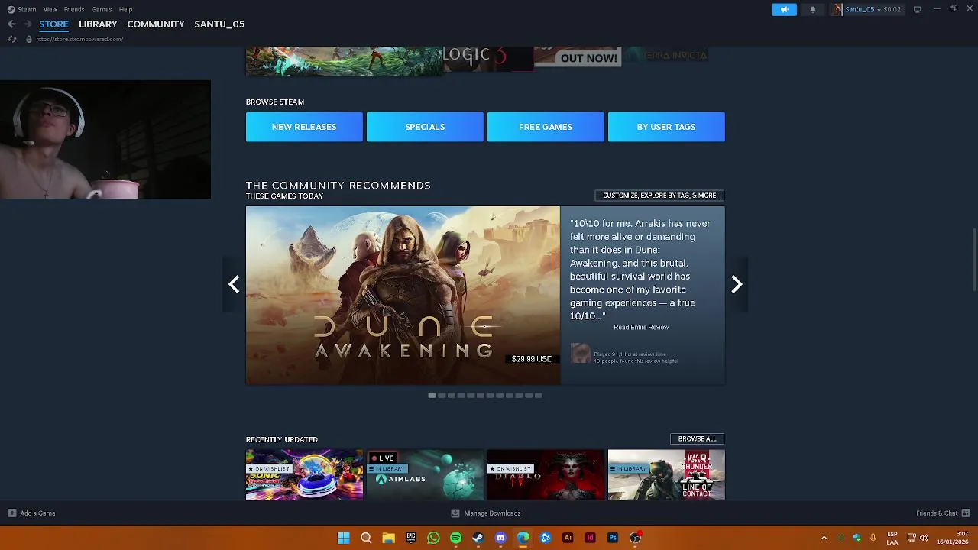
Task: Select the last carousel page indicator
Action: tap(539, 395)
